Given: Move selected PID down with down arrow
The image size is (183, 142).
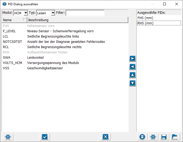Looking at the screenshot, I should click(x=132, y=83).
